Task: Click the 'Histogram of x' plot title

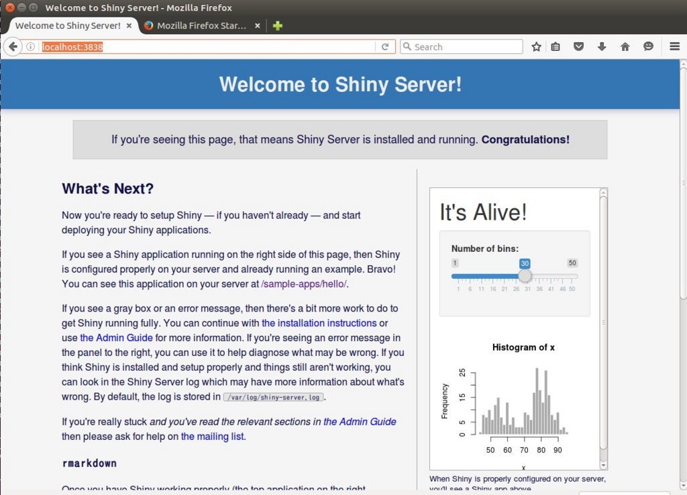Action: point(523,347)
